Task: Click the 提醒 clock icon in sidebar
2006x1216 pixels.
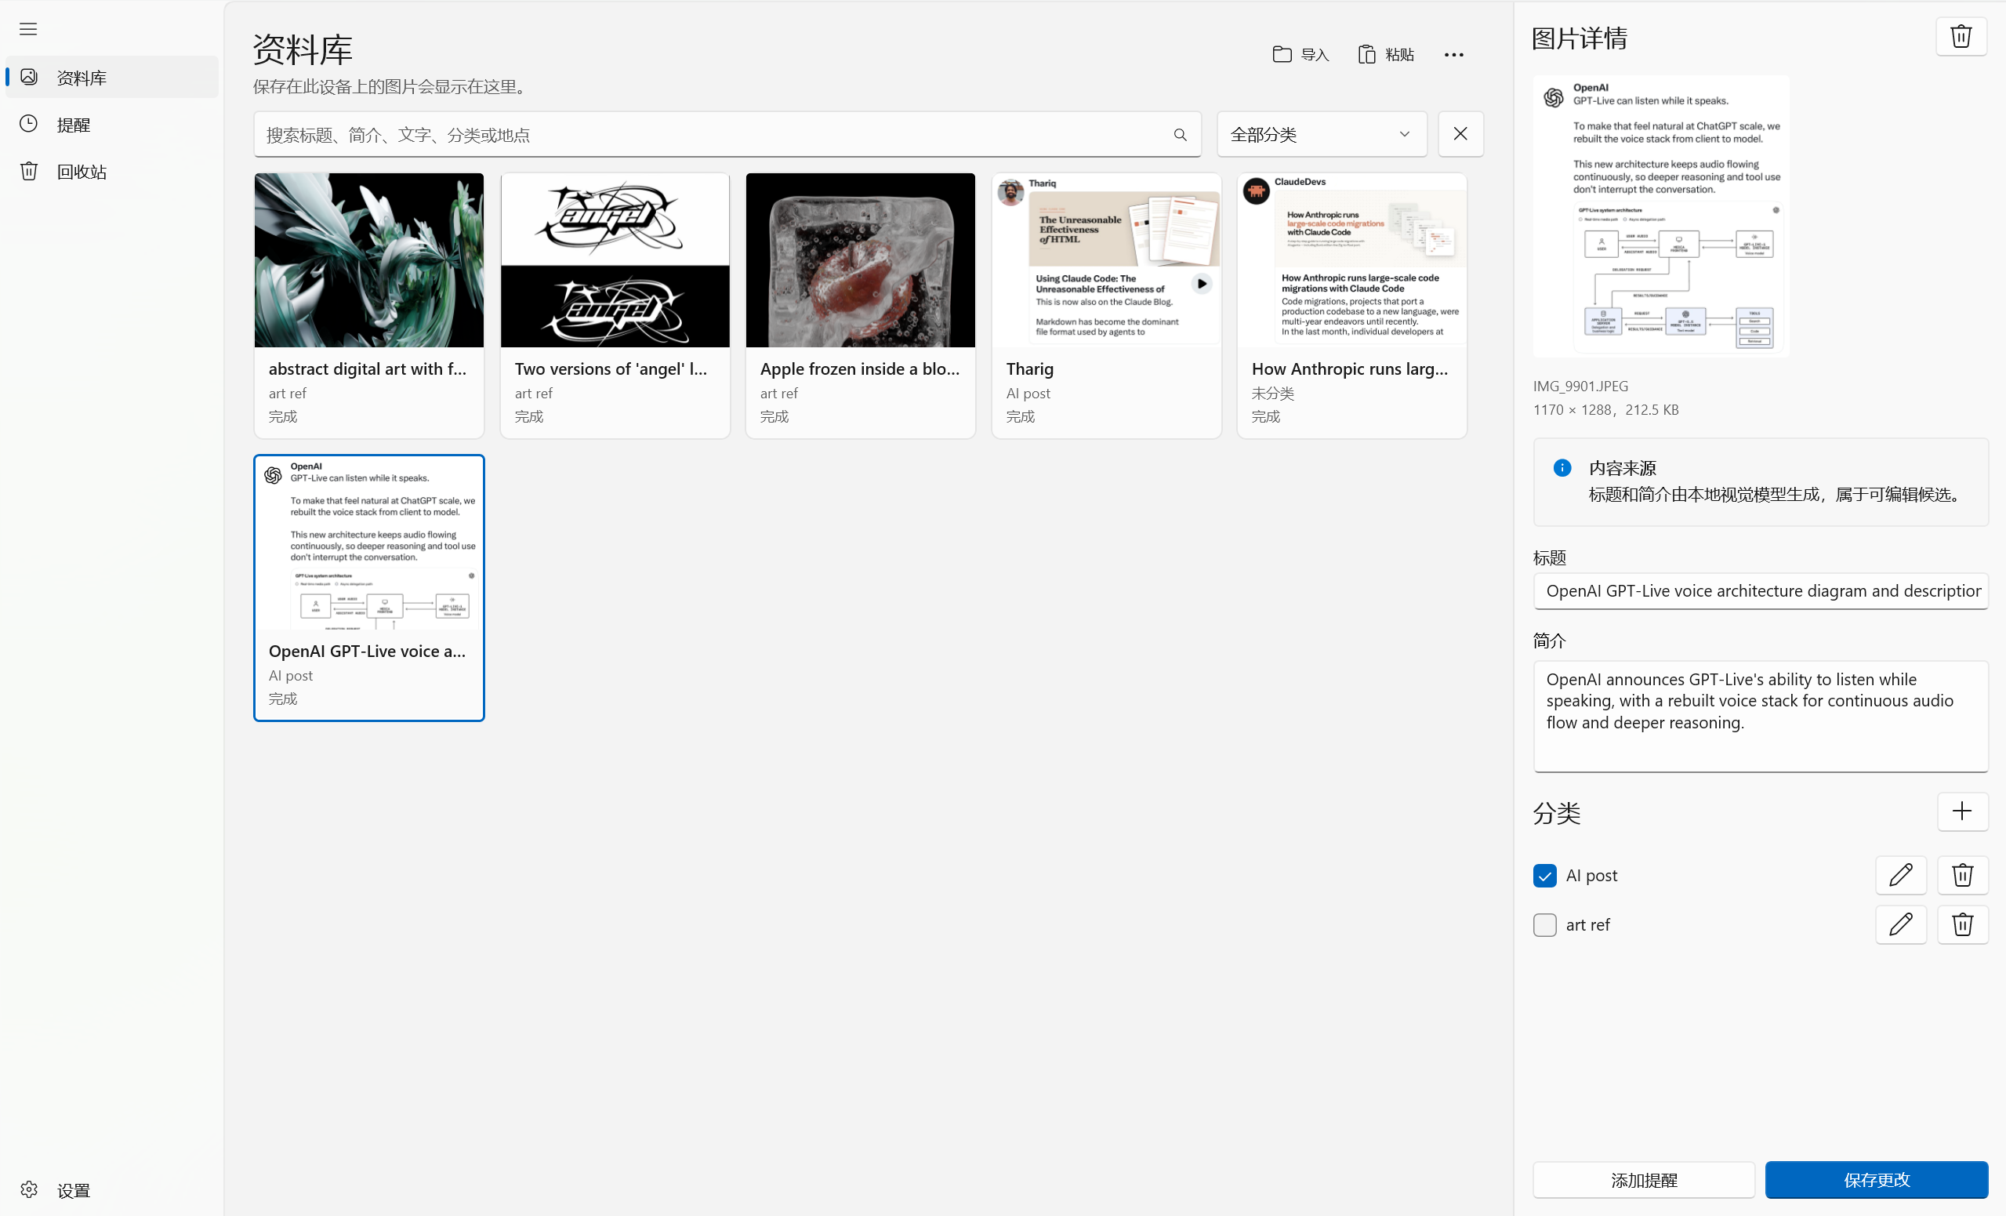Action: click(x=28, y=124)
